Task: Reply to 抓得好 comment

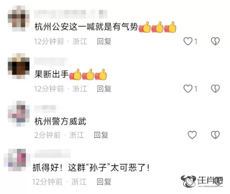Action: [x=104, y=182]
